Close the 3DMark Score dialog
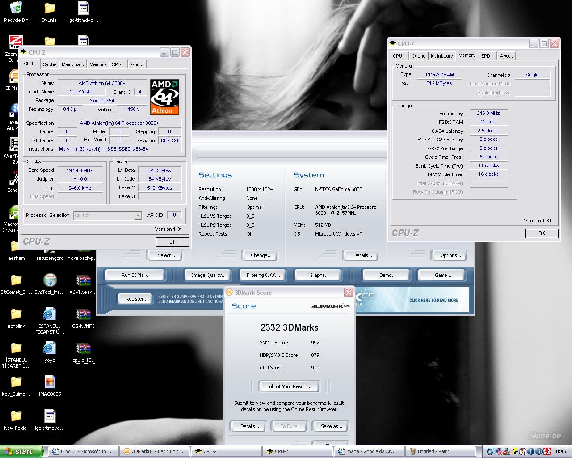 coord(349,292)
